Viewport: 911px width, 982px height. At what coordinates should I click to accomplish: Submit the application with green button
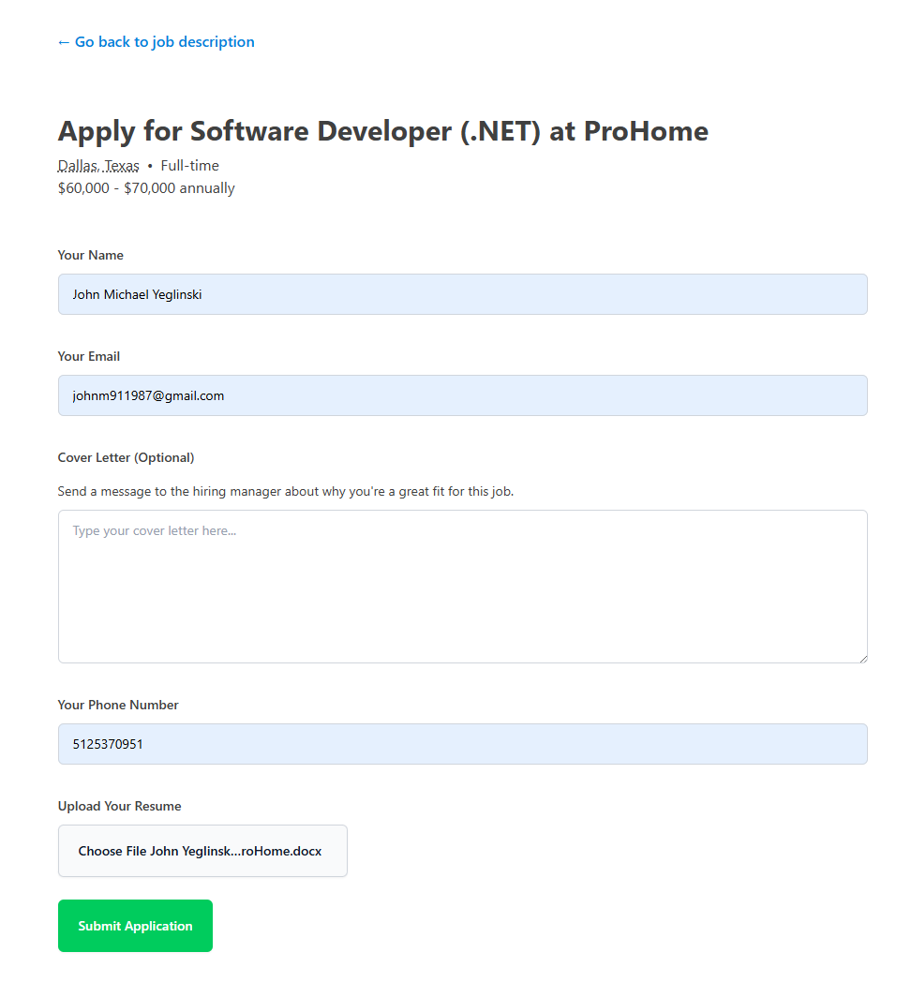(x=135, y=926)
